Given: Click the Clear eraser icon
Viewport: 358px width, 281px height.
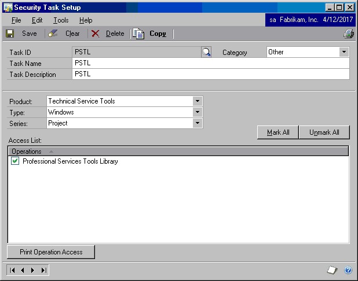Looking at the screenshot, I should (53, 34).
